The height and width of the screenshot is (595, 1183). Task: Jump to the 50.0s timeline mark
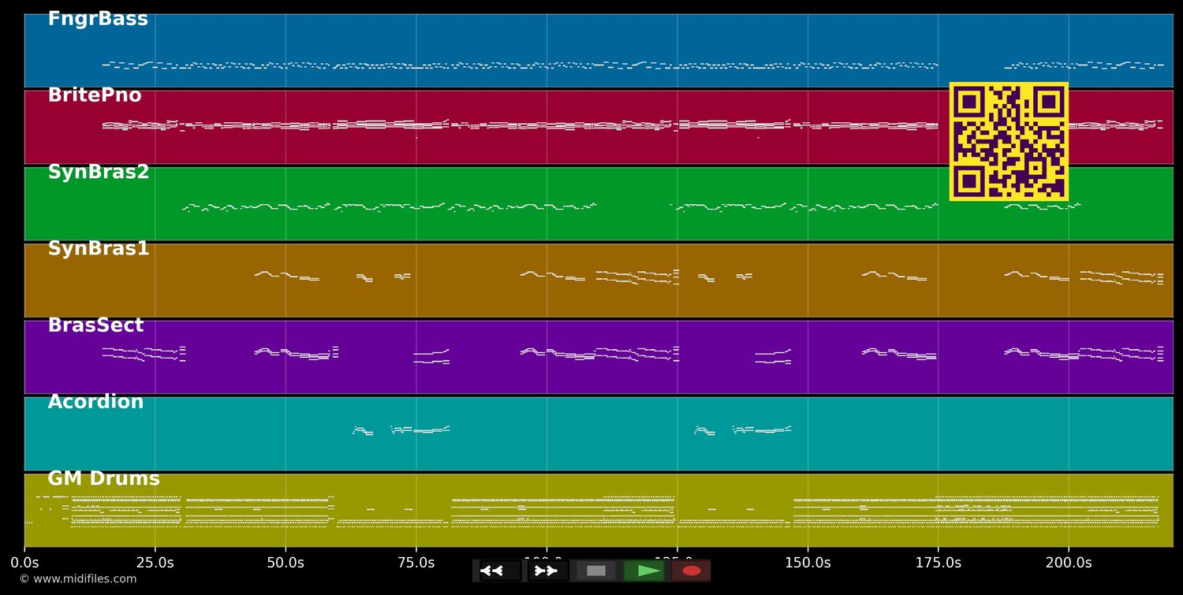tap(285, 563)
